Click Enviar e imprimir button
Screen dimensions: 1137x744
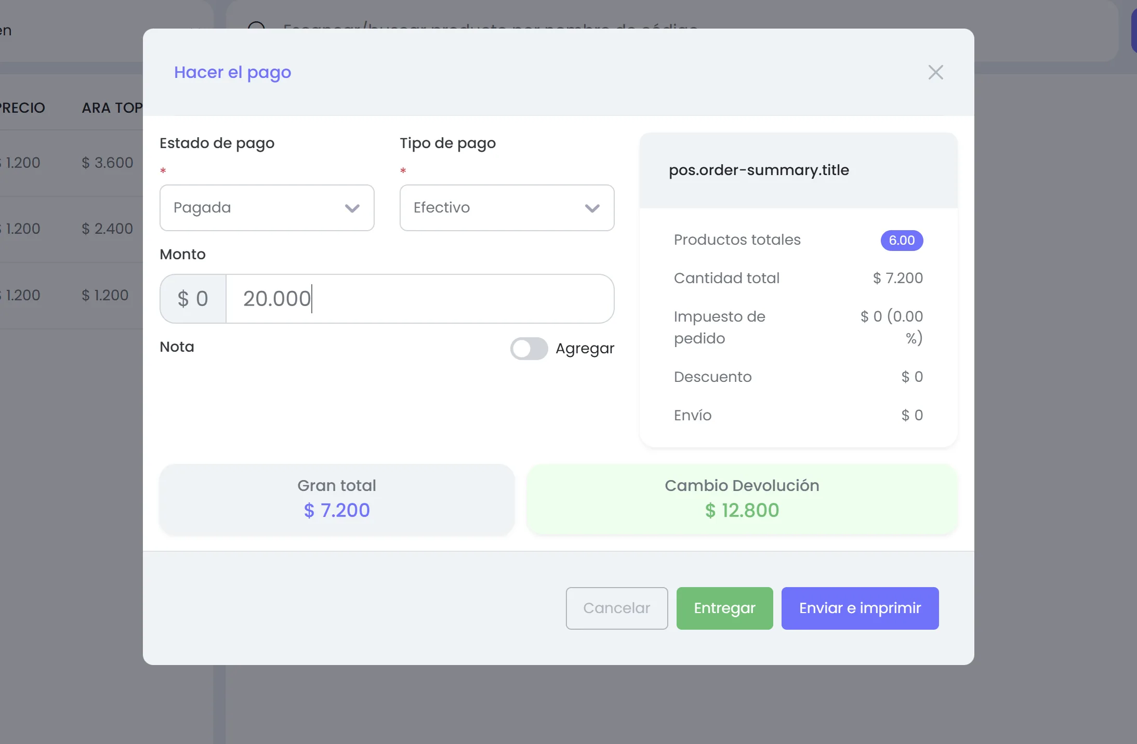tap(860, 608)
